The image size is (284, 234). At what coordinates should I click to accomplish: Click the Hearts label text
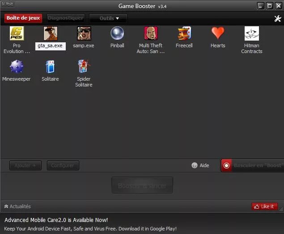click(218, 45)
